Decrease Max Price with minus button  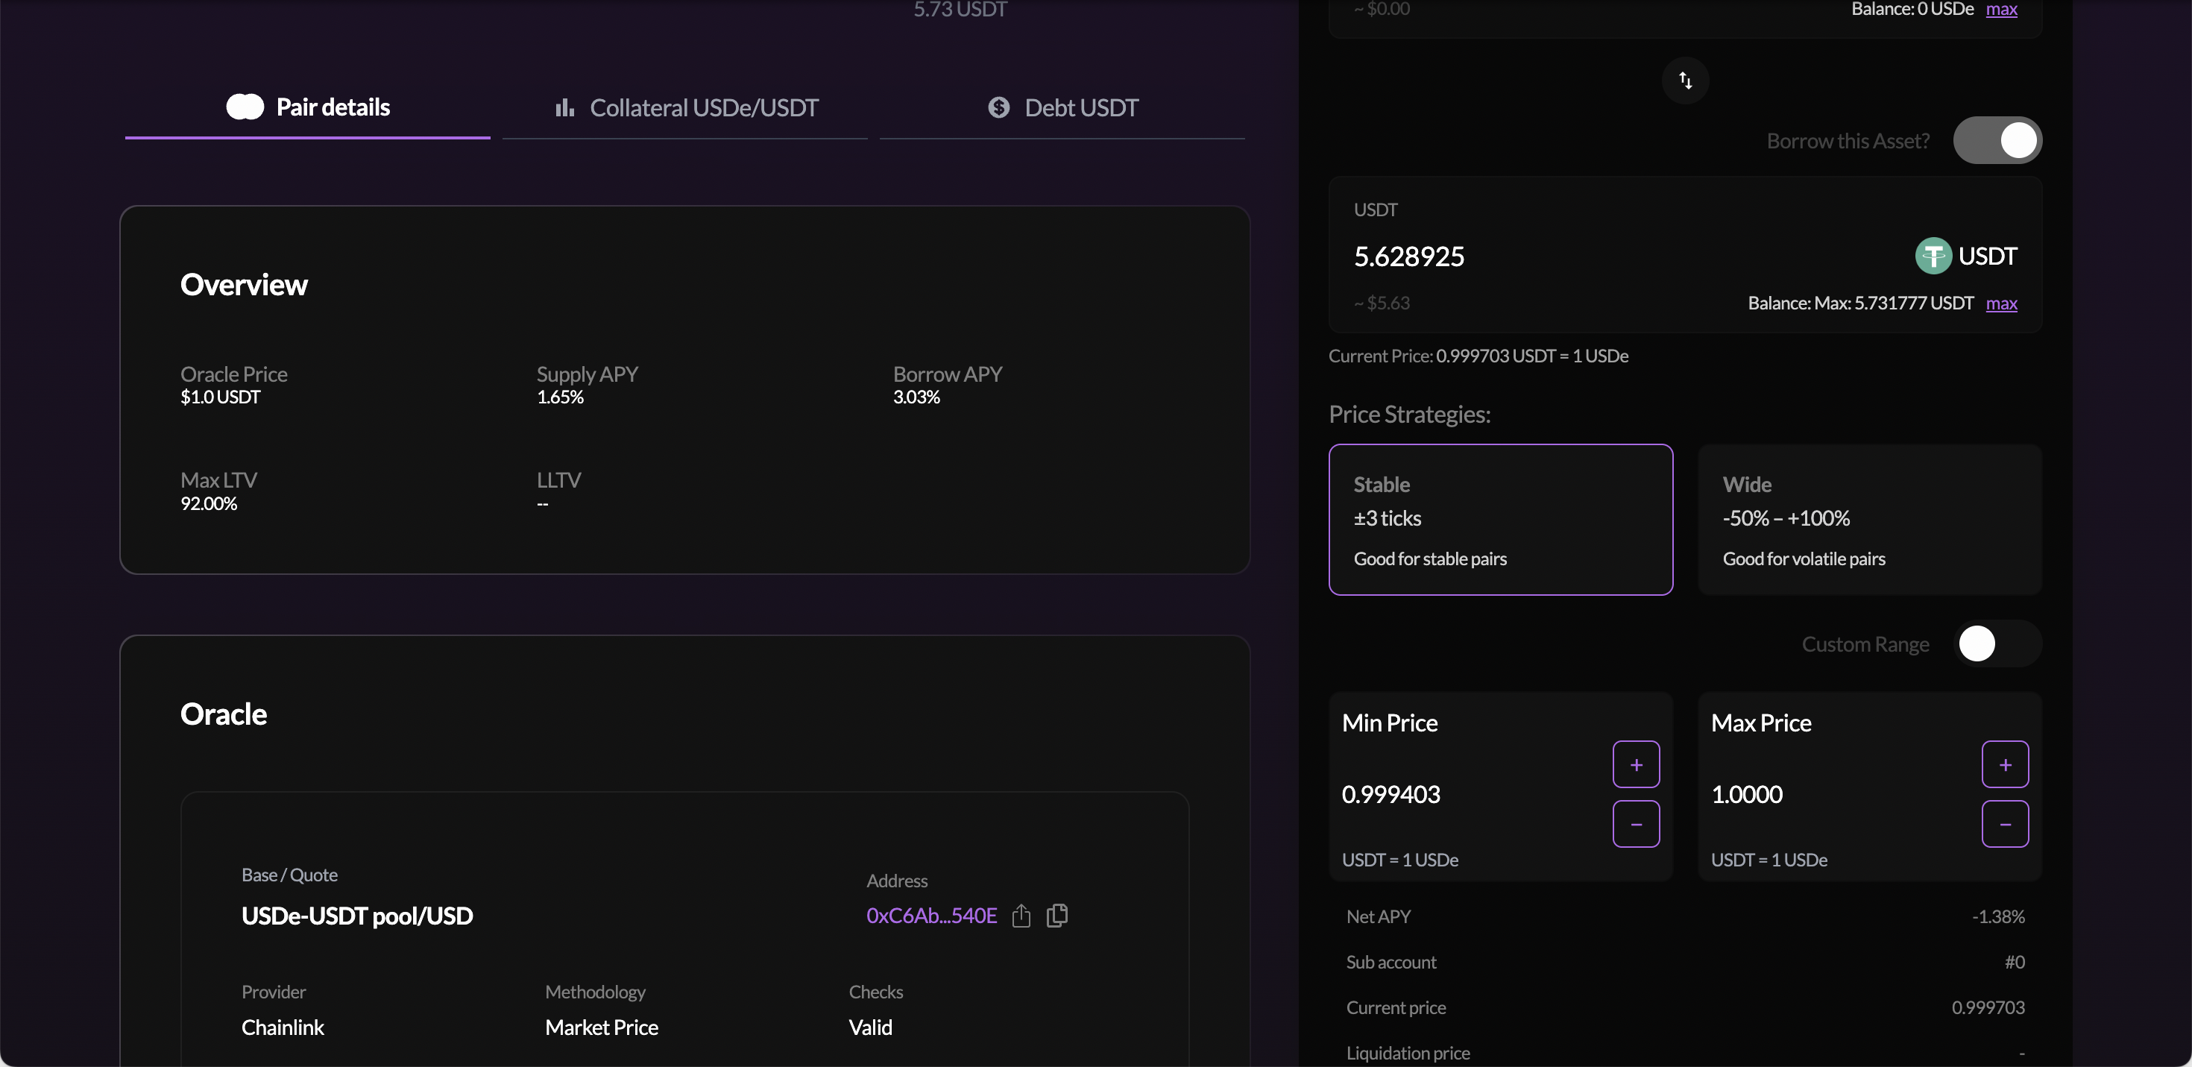tap(2005, 825)
